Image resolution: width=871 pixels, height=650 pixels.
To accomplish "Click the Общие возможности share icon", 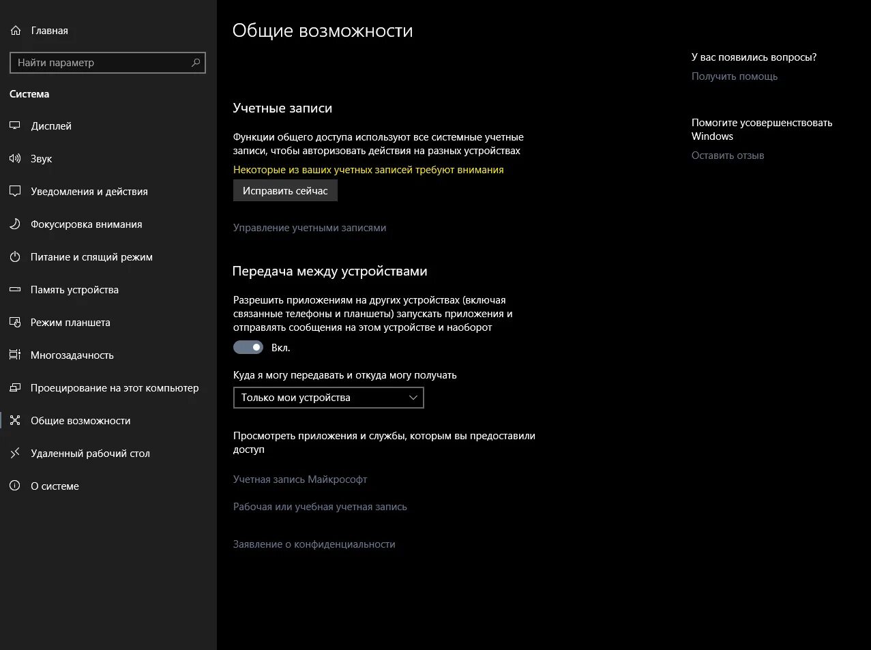I will tap(15, 421).
